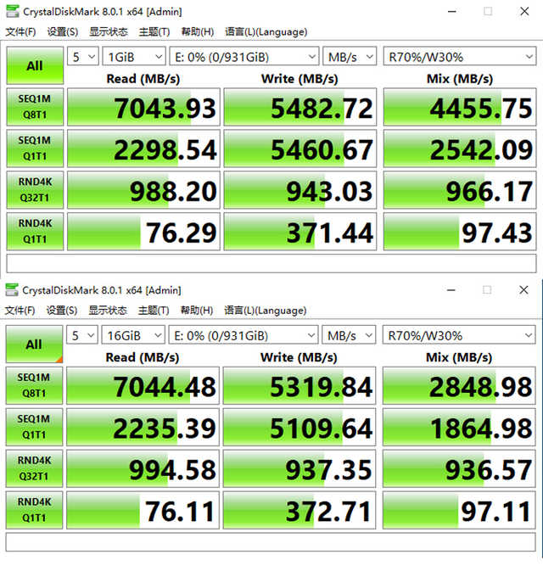Image resolution: width=543 pixels, height=566 pixels.
Task: Start RND4K Q1T1 test in bottom window
Action: tap(34, 510)
